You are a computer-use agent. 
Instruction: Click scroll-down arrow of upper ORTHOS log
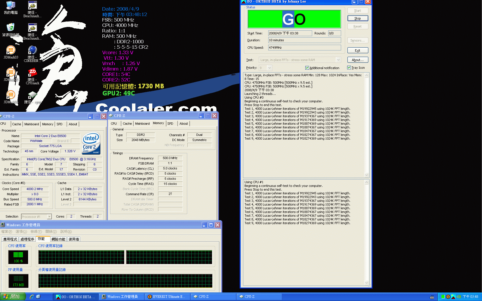click(366, 175)
